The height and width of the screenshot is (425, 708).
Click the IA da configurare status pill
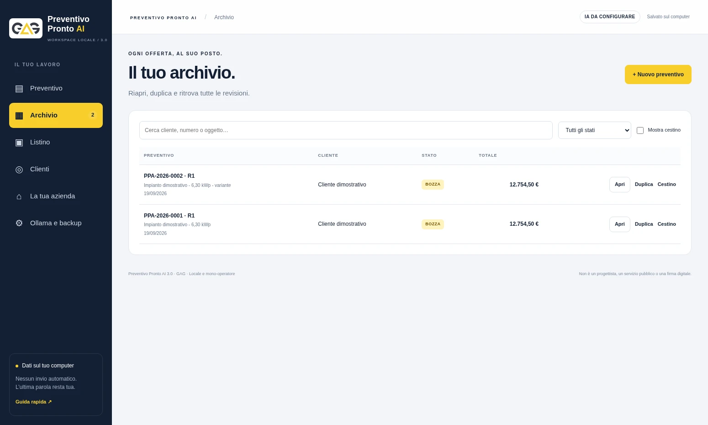[x=610, y=17]
